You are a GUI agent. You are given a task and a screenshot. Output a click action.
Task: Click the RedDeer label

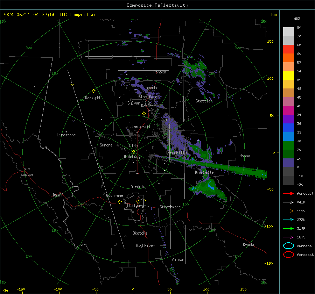click(x=148, y=106)
